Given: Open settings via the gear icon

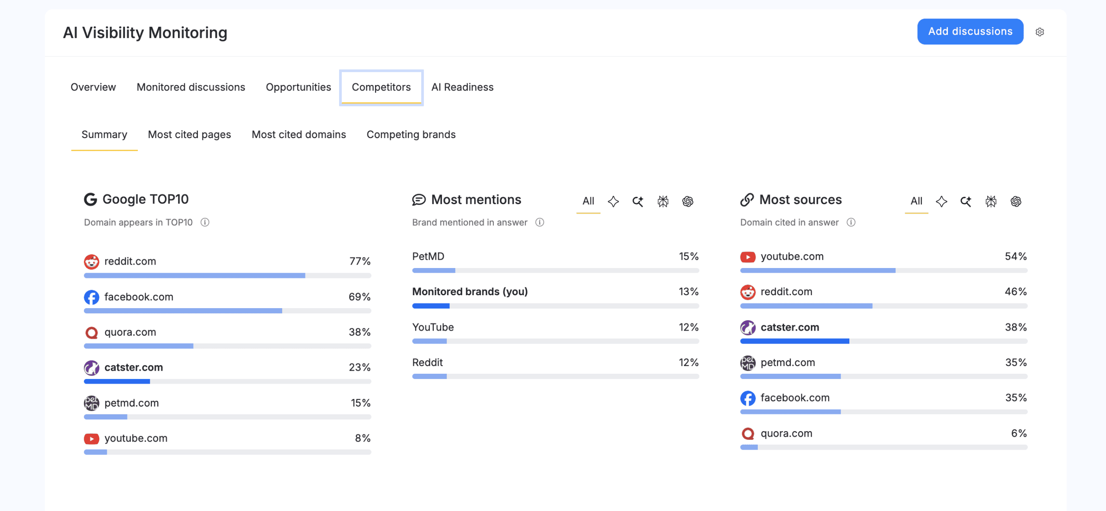Looking at the screenshot, I should click(1039, 32).
